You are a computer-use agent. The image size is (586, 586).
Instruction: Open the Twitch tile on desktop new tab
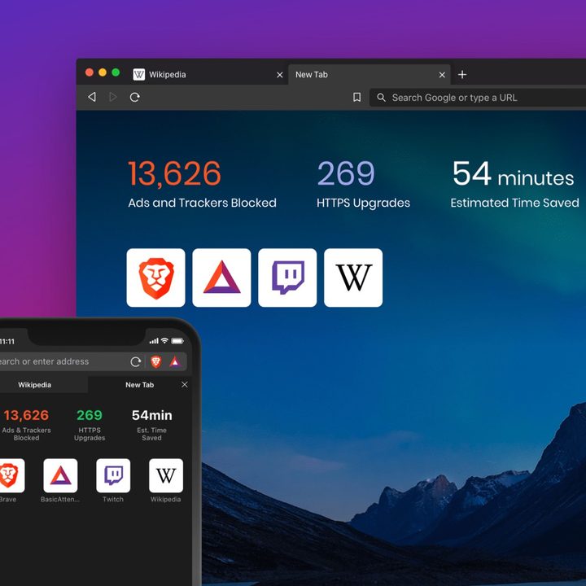point(287,278)
